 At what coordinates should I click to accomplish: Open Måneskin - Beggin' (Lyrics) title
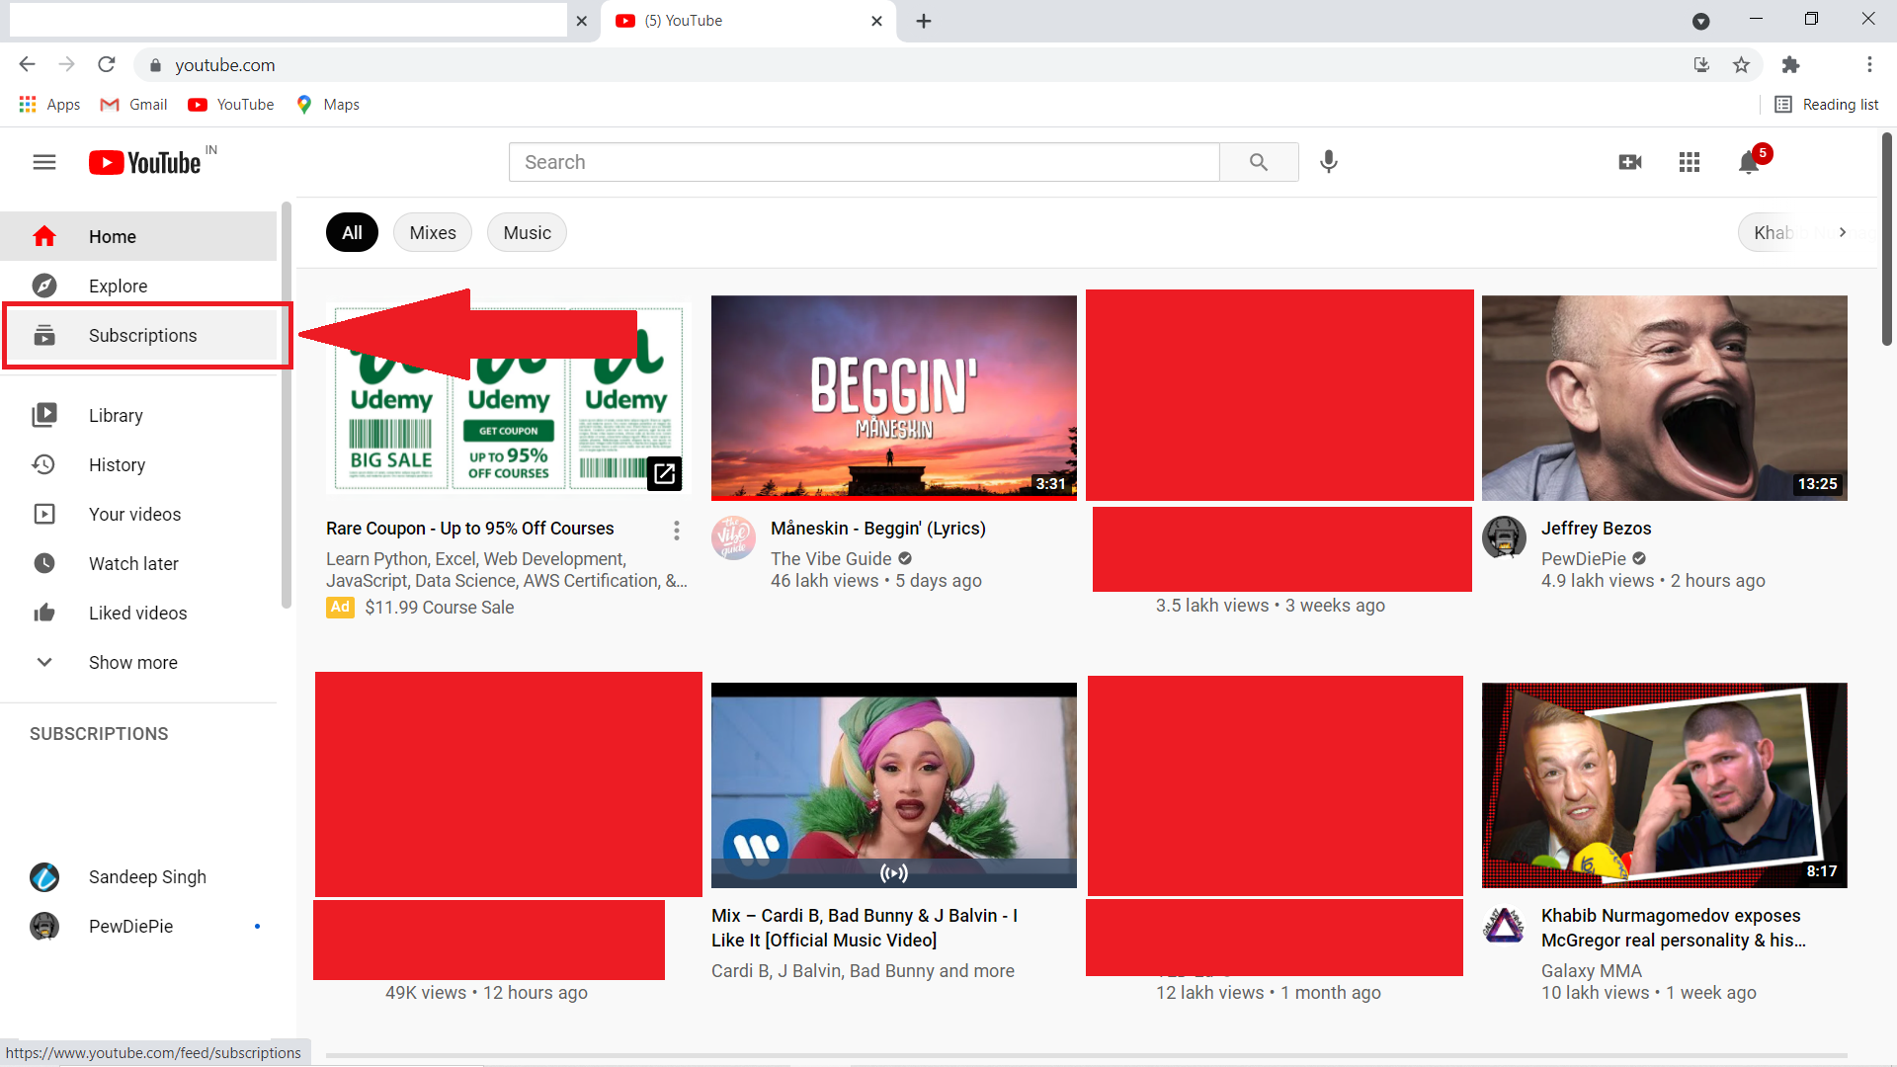878,529
